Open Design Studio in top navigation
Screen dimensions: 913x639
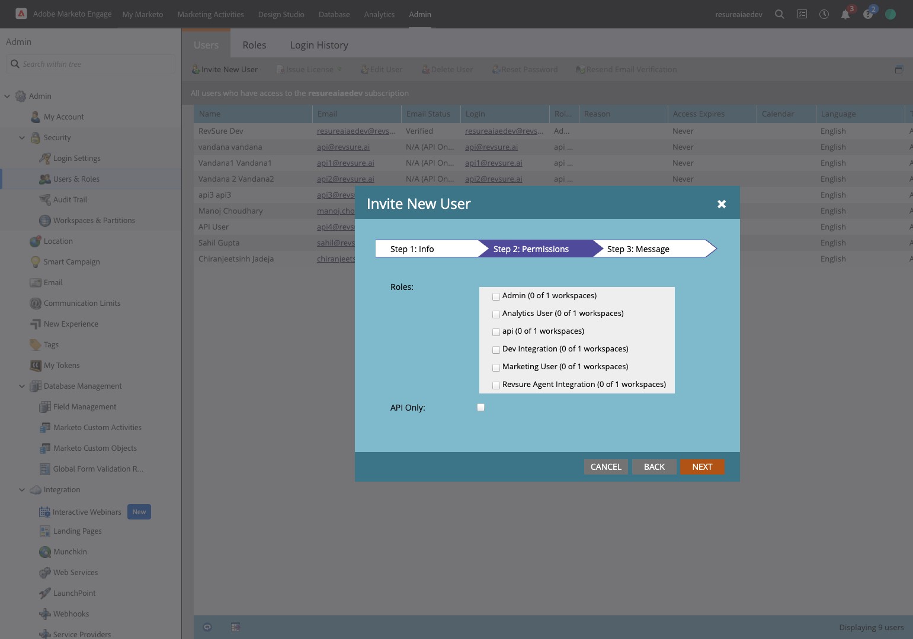pos(281,14)
